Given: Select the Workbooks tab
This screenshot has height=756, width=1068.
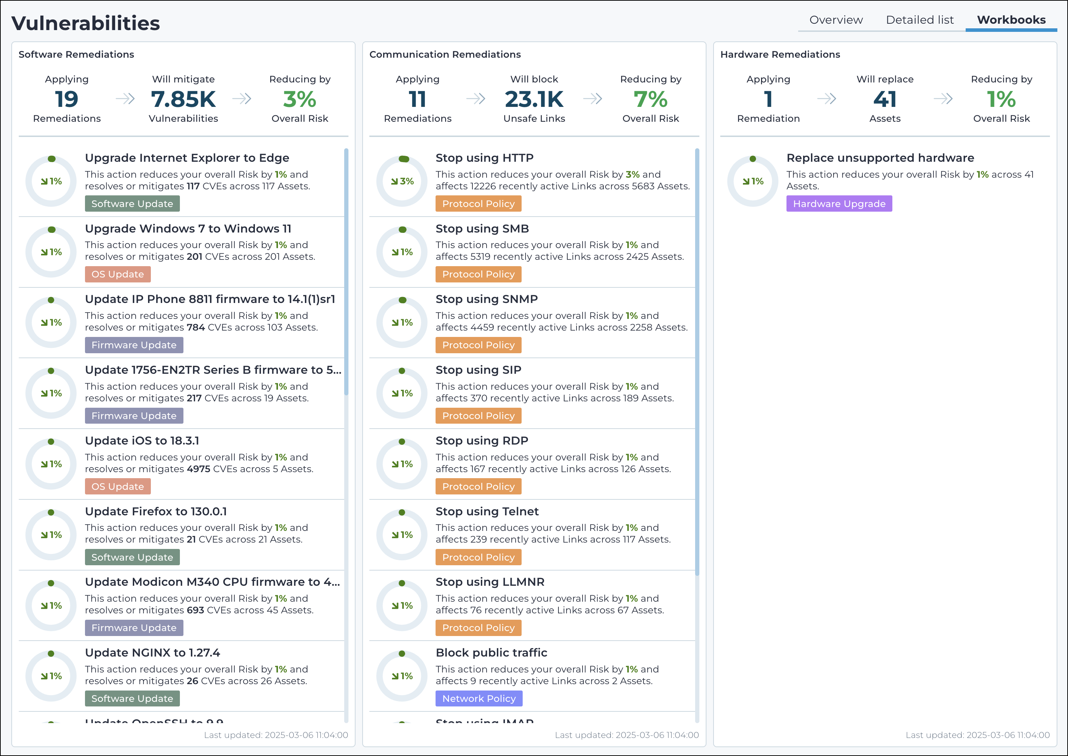Looking at the screenshot, I should tap(1011, 20).
